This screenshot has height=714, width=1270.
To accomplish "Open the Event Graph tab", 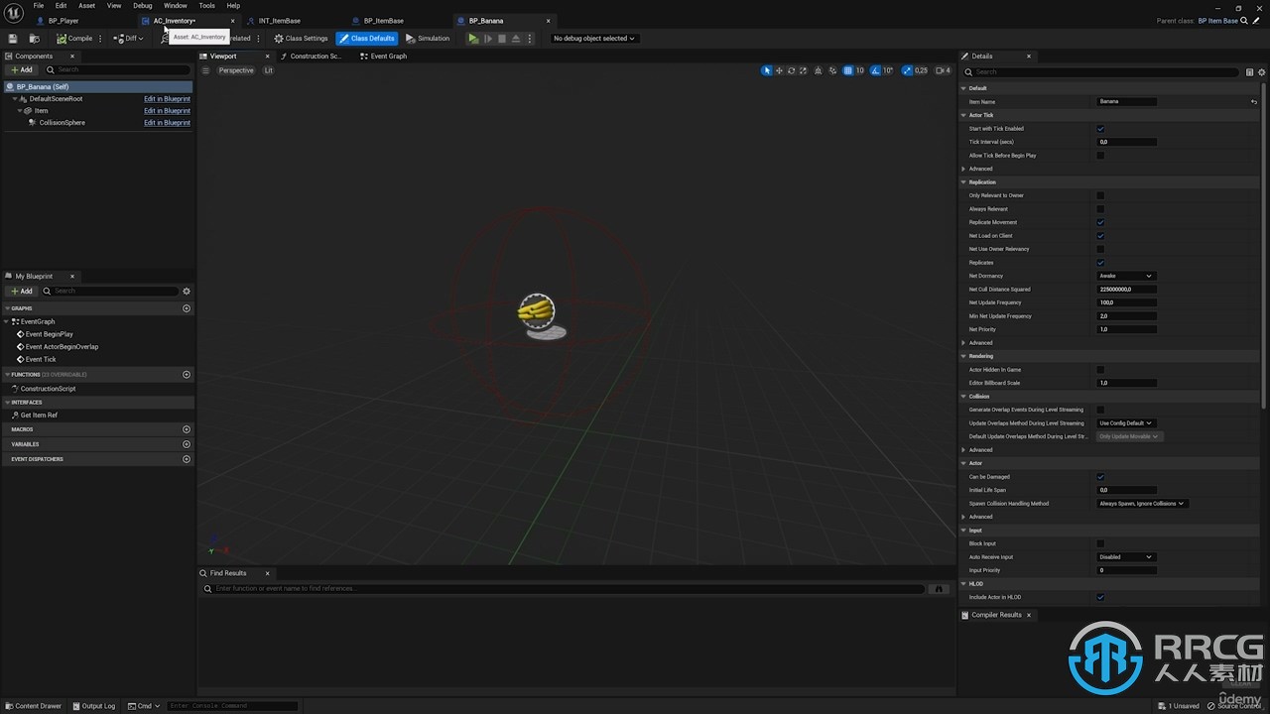I will tap(389, 57).
